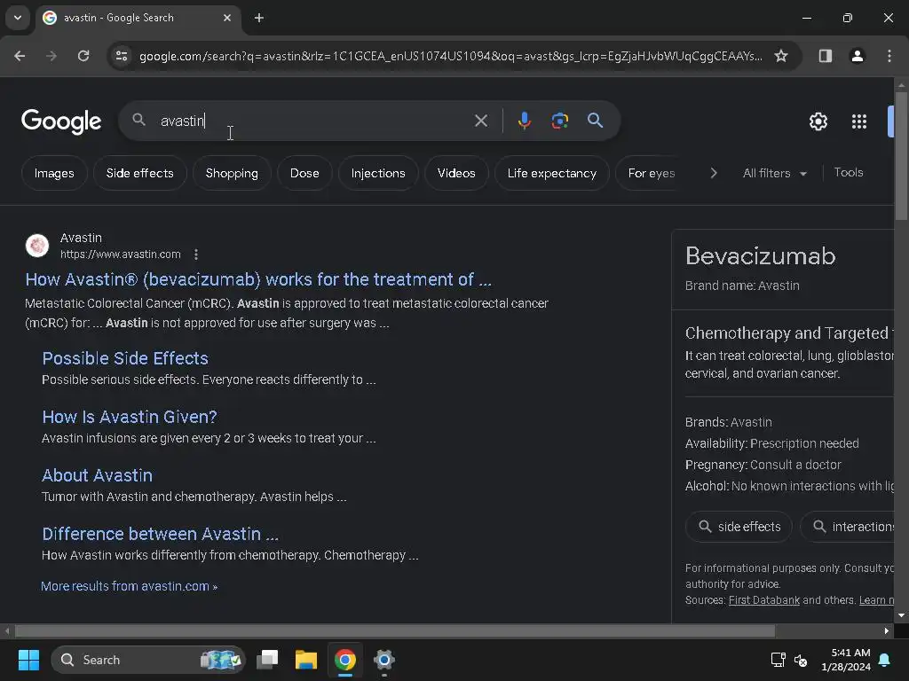Image resolution: width=909 pixels, height=681 pixels.
Task: Open Task View on the taskbar
Action: pos(267,660)
